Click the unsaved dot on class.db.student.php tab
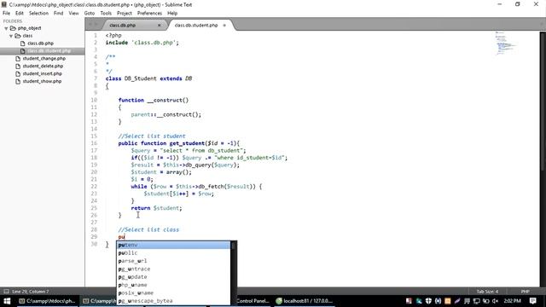This screenshot has width=546, height=307. [x=224, y=25]
